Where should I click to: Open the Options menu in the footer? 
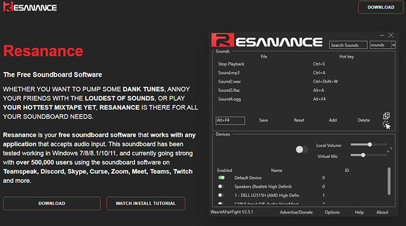click(x=332, y=212)
